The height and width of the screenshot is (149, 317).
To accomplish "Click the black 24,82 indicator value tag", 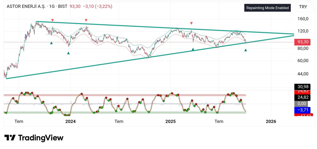I will point(303,97).
